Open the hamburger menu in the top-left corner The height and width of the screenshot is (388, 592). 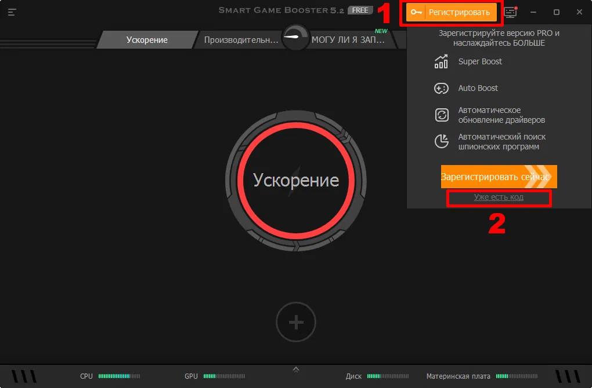click(12, 12)
